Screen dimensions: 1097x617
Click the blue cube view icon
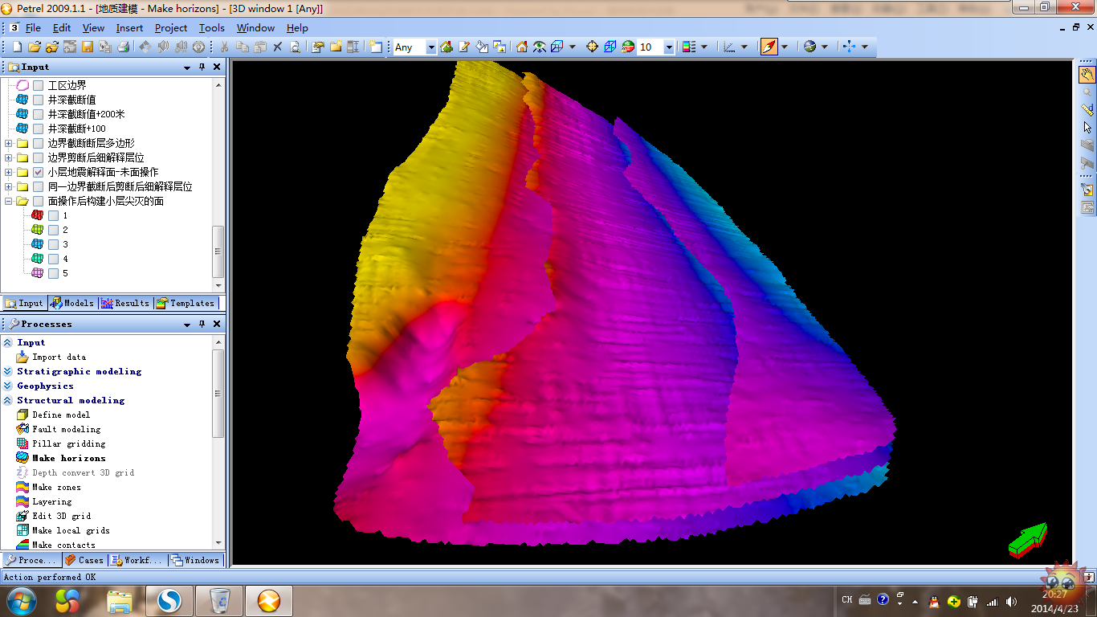coord(610,47)
